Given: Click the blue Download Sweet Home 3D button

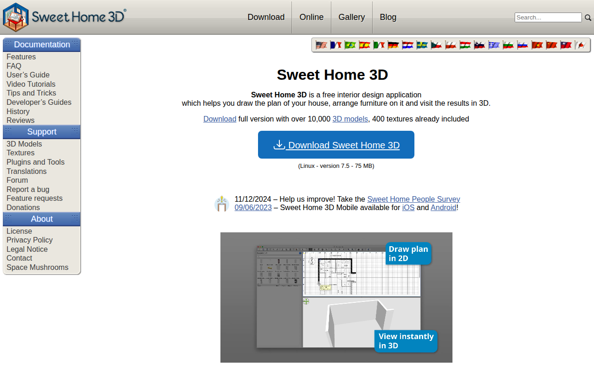Looking at the screenshot, I should coord(336,145).
